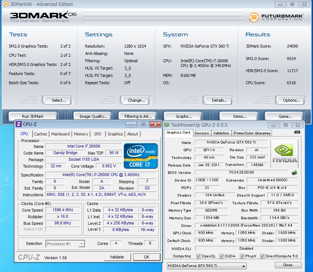Toggle the OpenCL checkbox
313x272 pixels.
coord(198,256)
